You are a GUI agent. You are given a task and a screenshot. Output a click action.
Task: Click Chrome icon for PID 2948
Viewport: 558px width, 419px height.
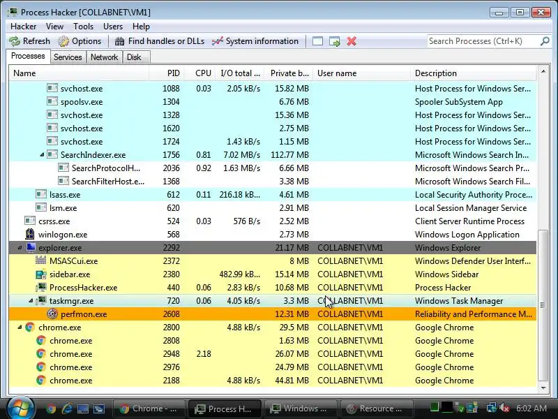(41, 354)
